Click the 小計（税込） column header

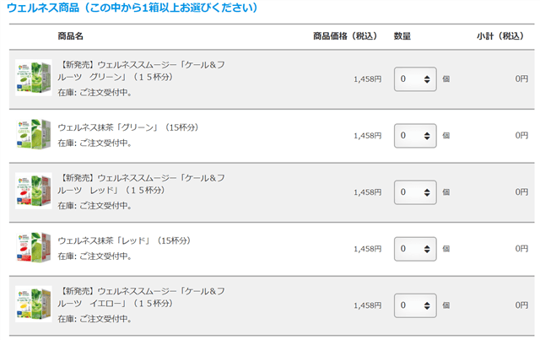[499, 36]
